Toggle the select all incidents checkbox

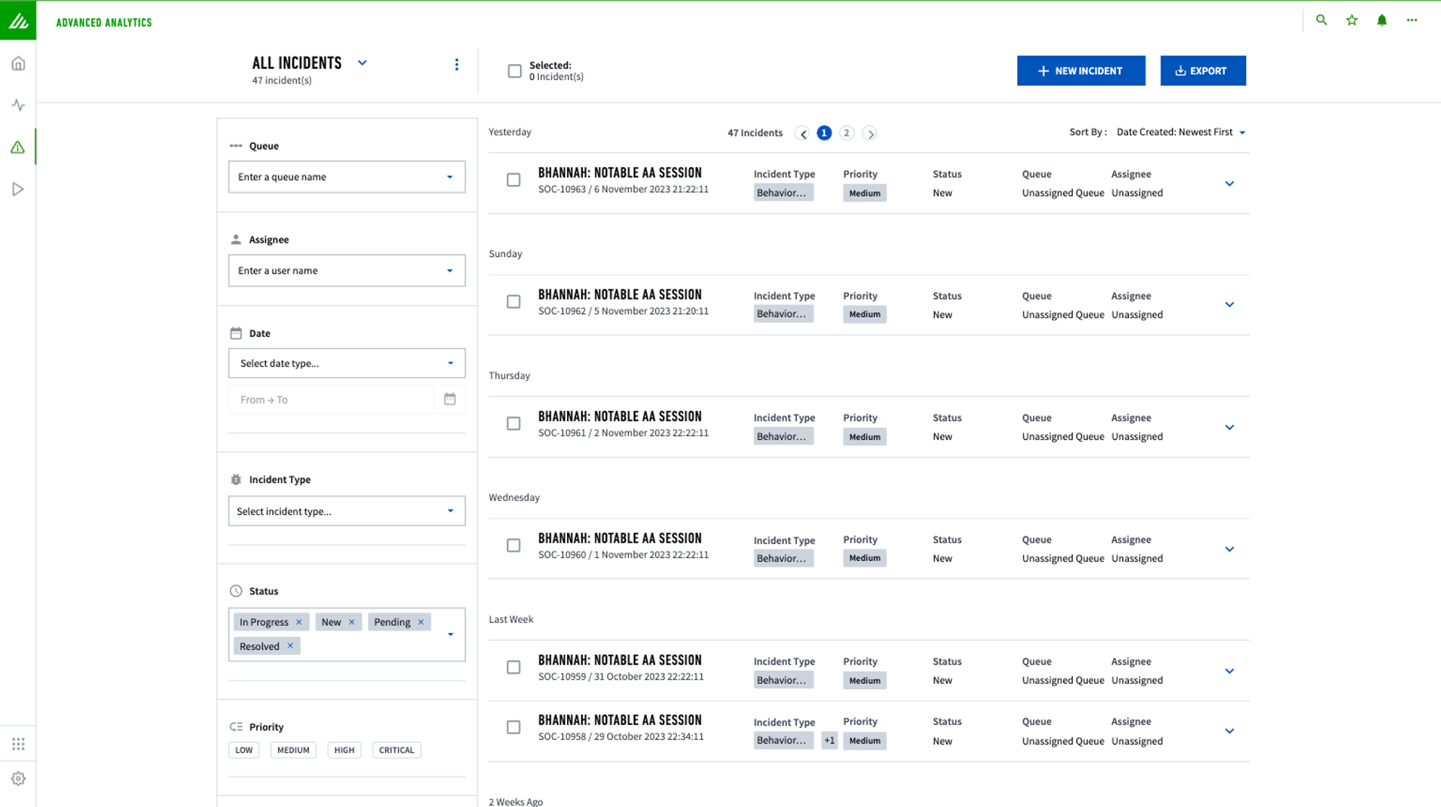514,71
